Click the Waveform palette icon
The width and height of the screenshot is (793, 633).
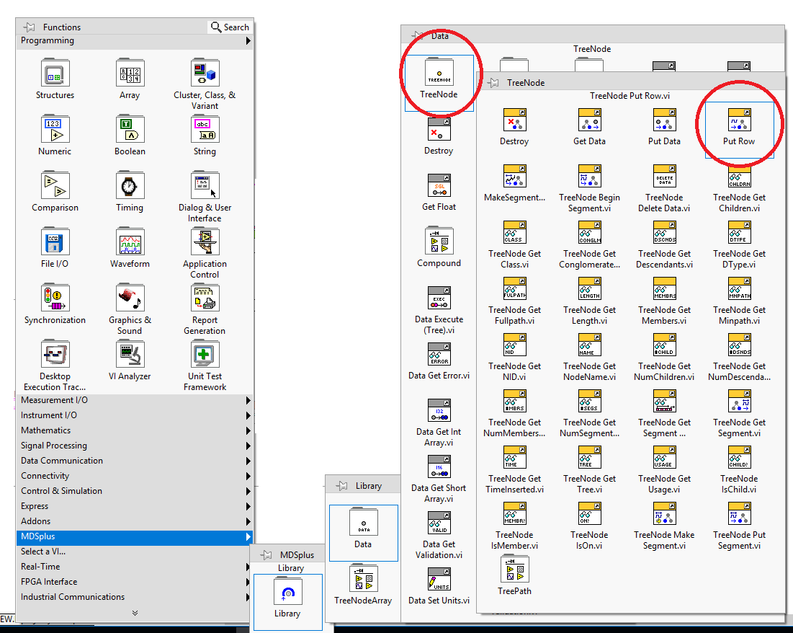130,242
